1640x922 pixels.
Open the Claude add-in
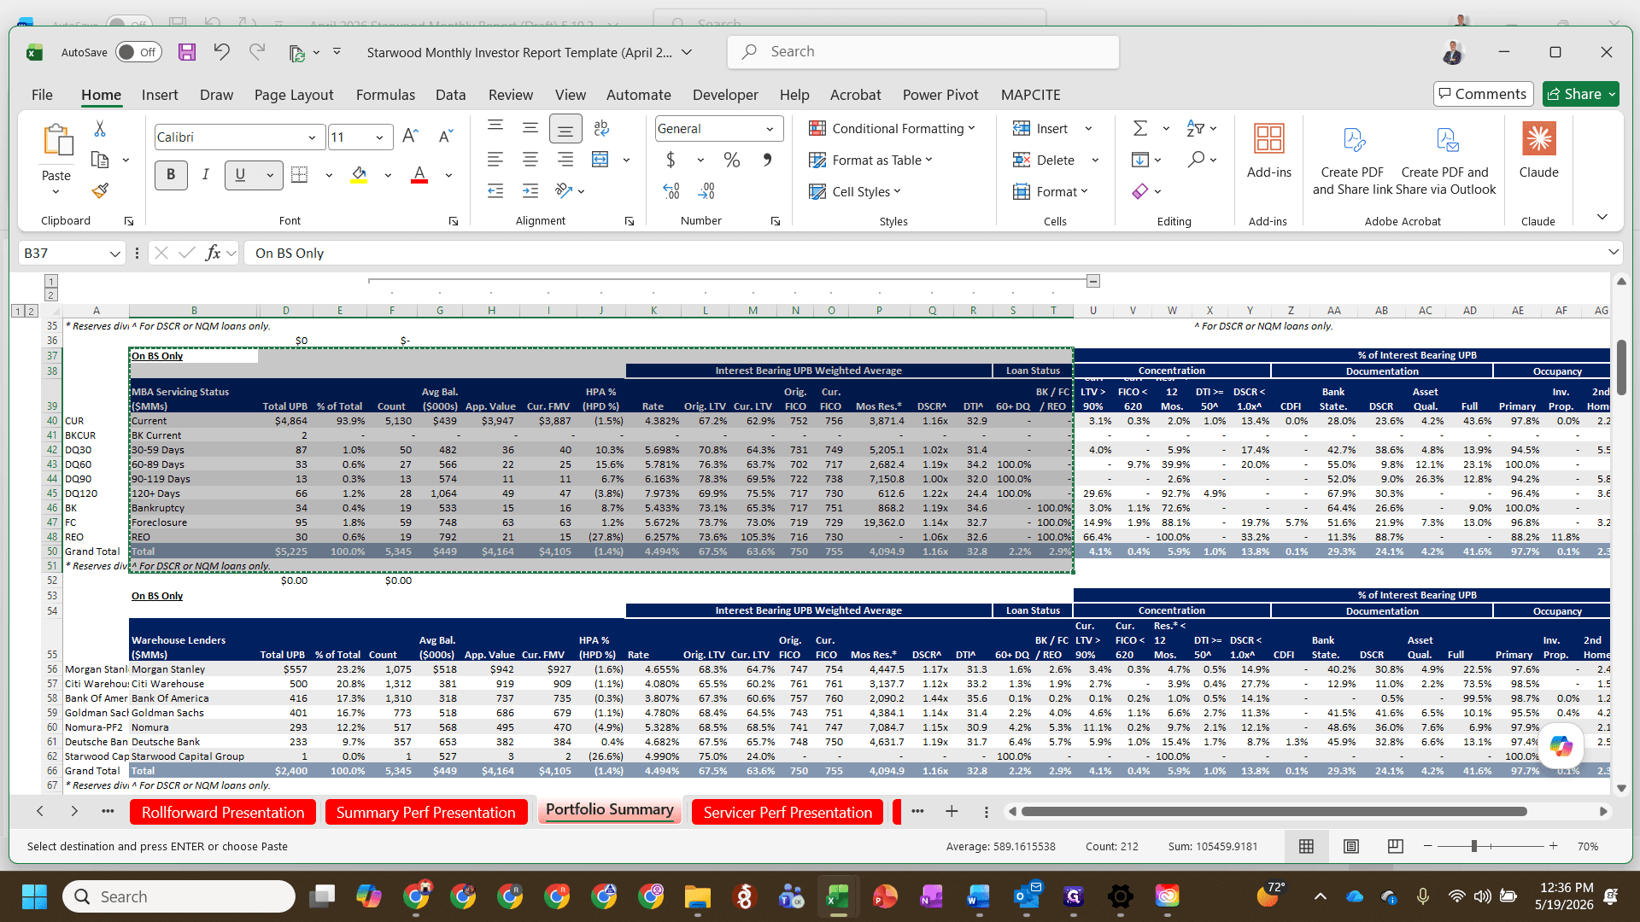(x=1538, y=149)
